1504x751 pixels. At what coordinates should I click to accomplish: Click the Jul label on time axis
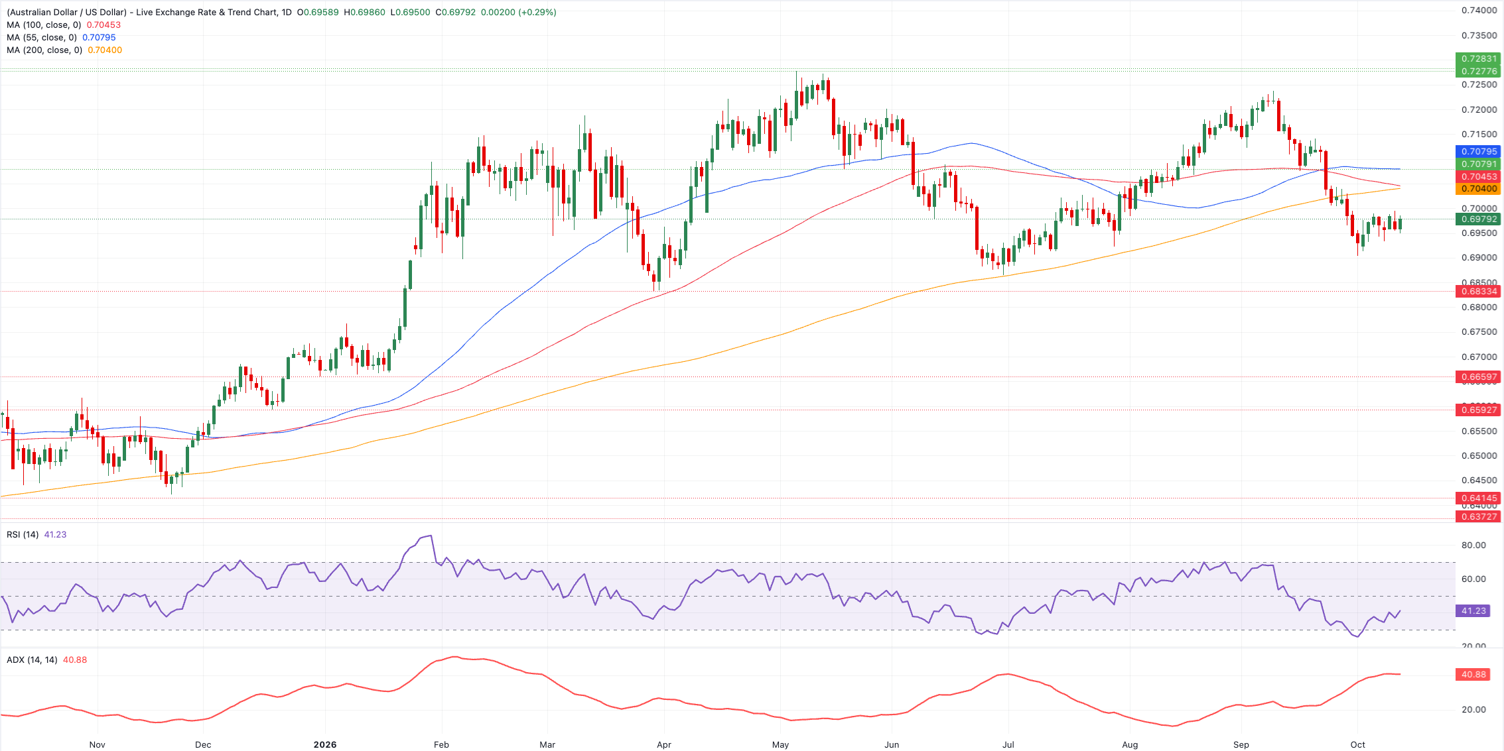[x=1008, y=745]
